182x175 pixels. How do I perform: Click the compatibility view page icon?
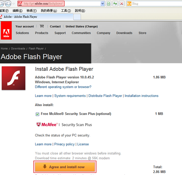coord(109,4)
